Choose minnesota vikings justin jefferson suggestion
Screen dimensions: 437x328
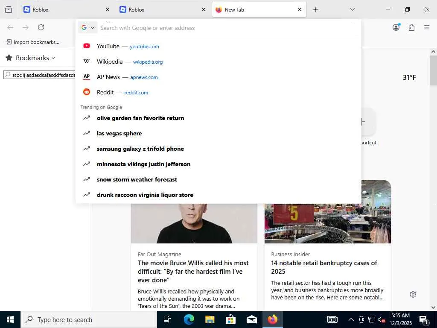tap(218, 164)
